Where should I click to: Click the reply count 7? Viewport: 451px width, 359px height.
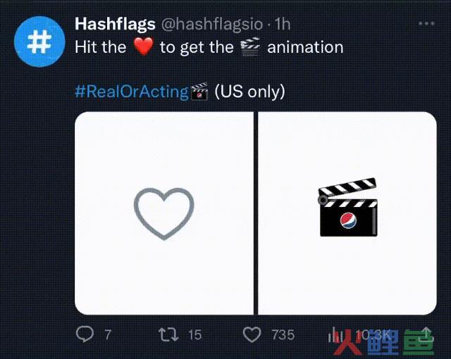(x=108, y=335)
